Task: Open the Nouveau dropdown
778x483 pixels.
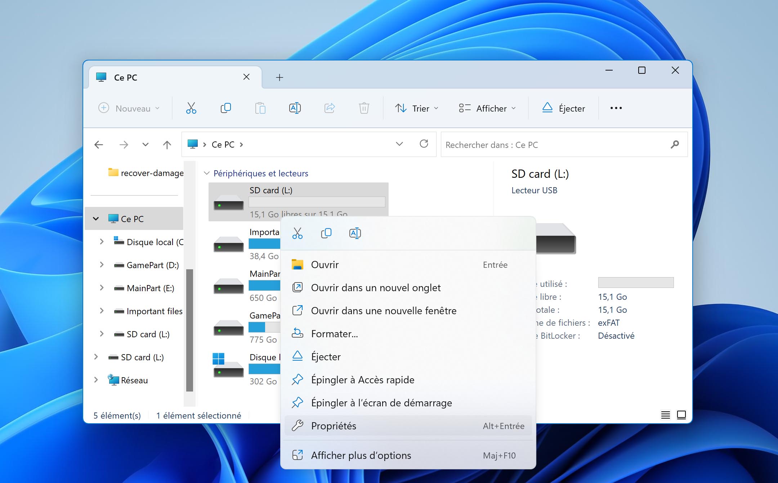Action: (129, 108)
